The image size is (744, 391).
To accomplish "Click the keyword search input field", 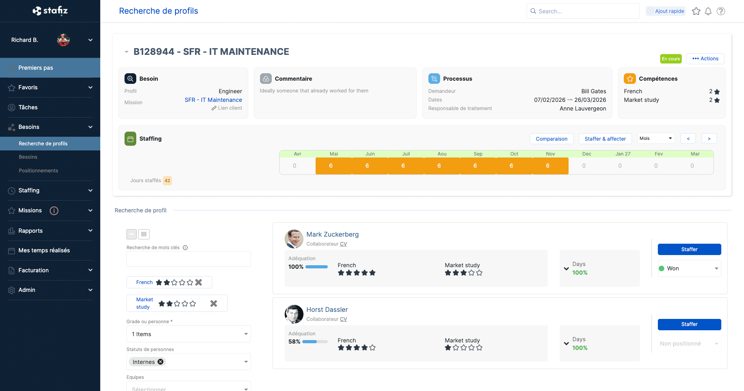I will pos(188,259).
